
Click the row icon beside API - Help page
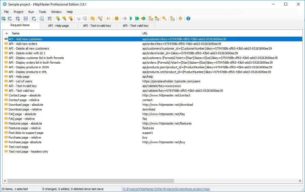(6, 76)
